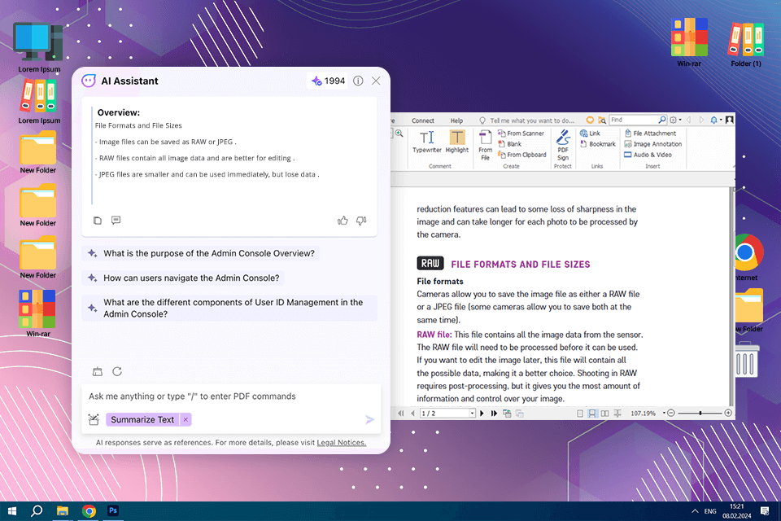Show hidden system tray icons
The width and height of the screenshot is (781, 521).
point(695,511)
